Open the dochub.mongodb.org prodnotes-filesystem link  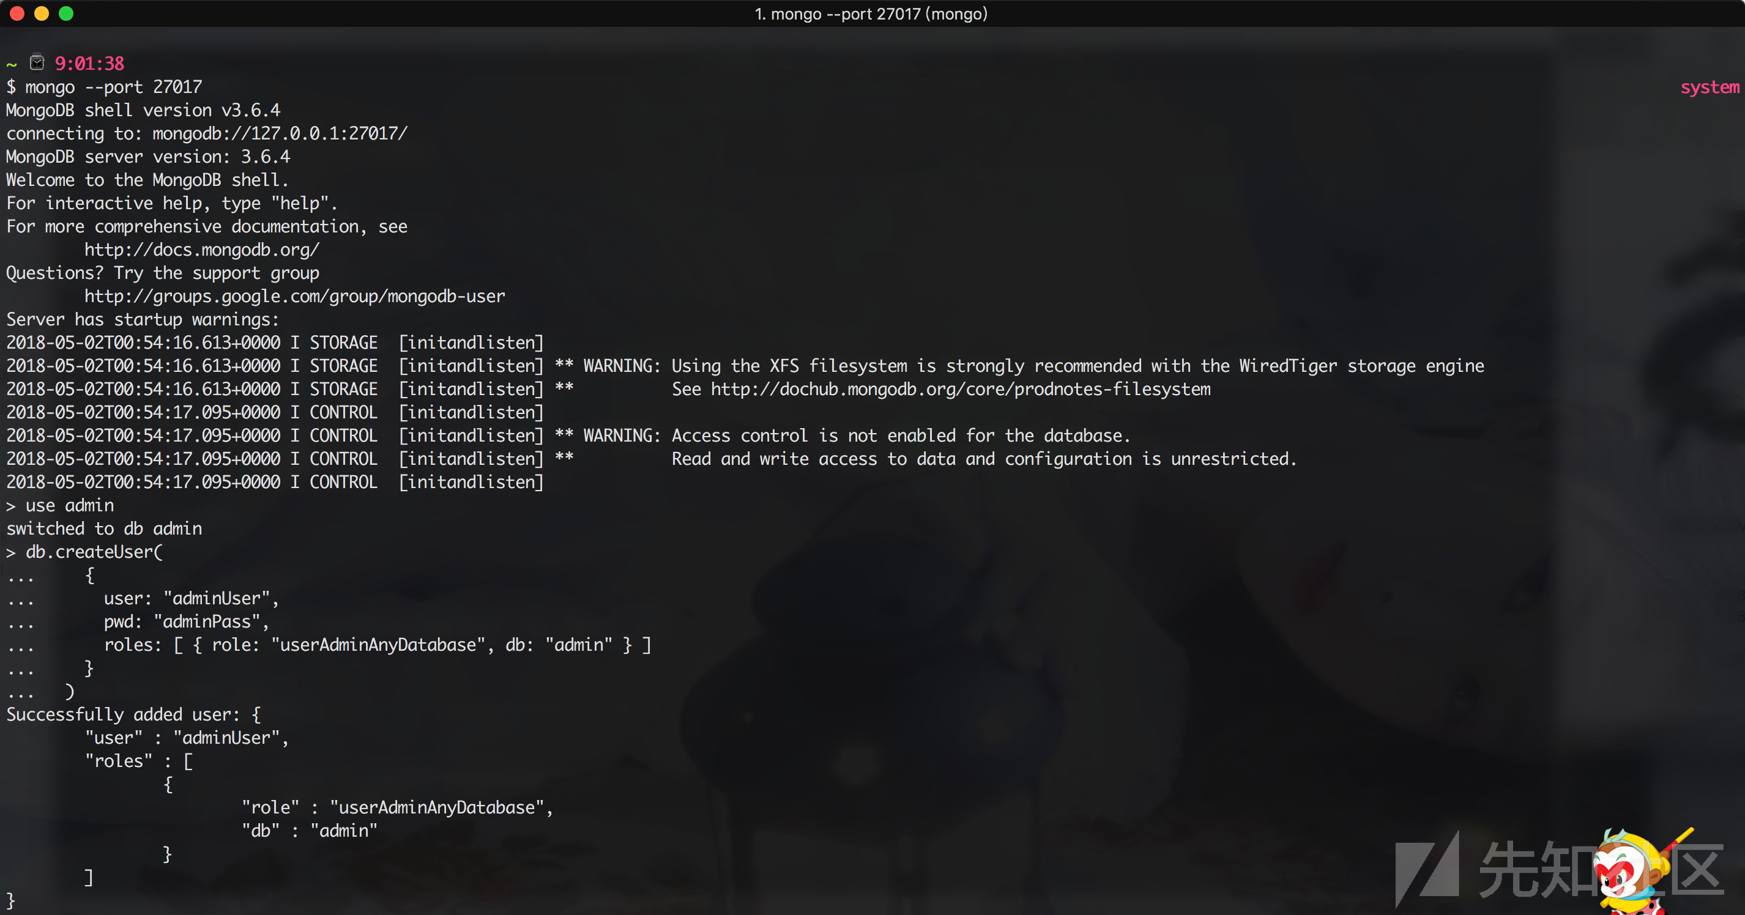[961, 390]
